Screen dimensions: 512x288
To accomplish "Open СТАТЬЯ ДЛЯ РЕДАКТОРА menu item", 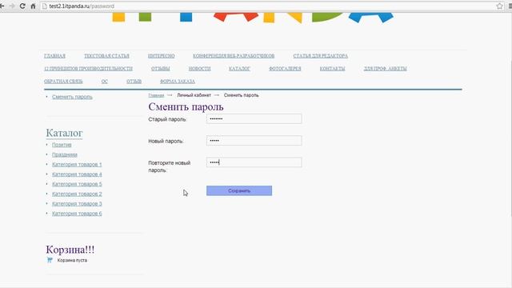I will (x=320, y=56).
